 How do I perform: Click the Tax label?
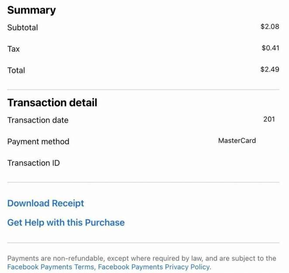click(x=14, y=49)
